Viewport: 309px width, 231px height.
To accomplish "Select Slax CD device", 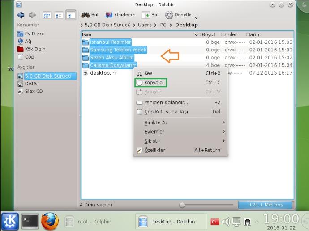I will 30,92.
